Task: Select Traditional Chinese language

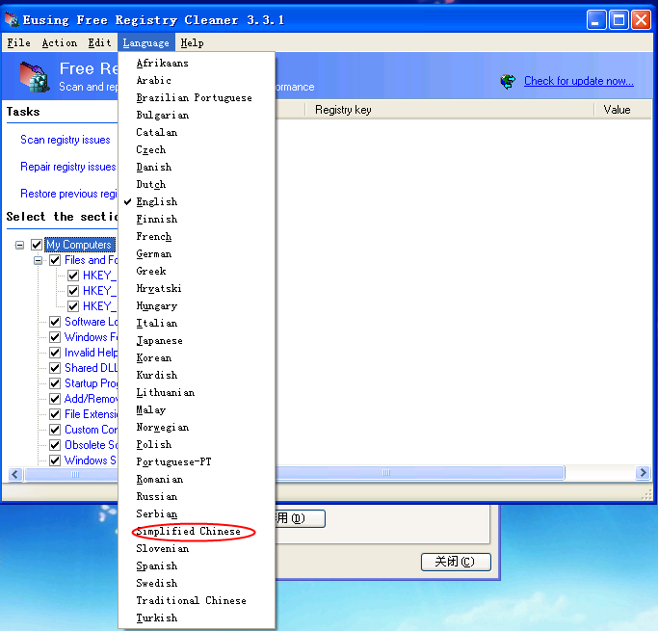Action: click(197, 601)
